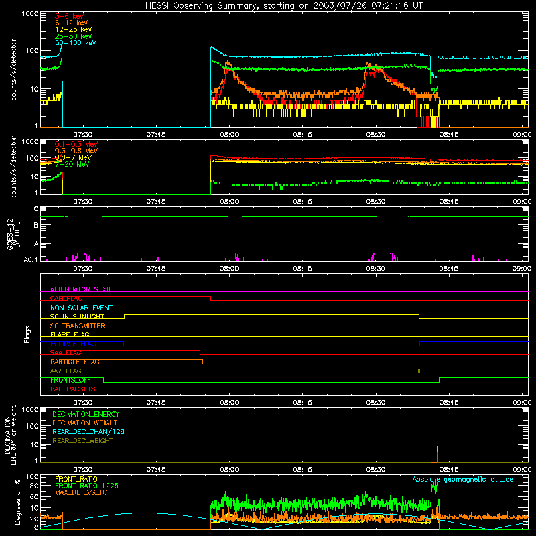Click the SC_IN_SUNLIGHT flag label
Screen dimensions: 536x536
77,316
